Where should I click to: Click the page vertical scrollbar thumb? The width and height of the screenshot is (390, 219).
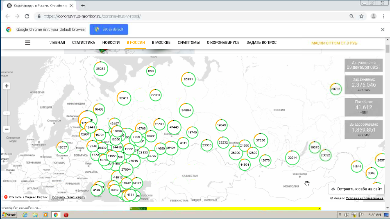[x=388, y=49]
